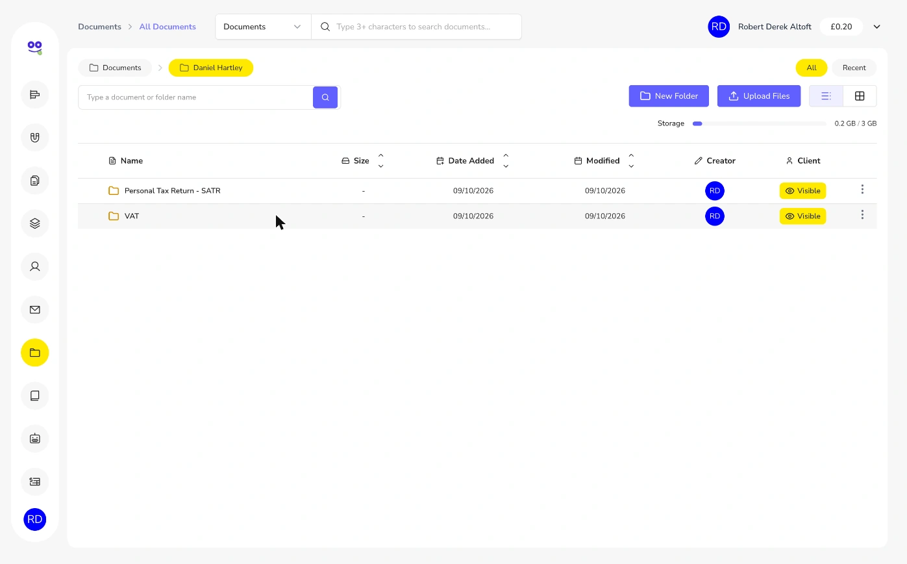Expand the user account menu chevron
Image resolution: width=907 pixels, height=564 pixels.
tap(876, 27)
